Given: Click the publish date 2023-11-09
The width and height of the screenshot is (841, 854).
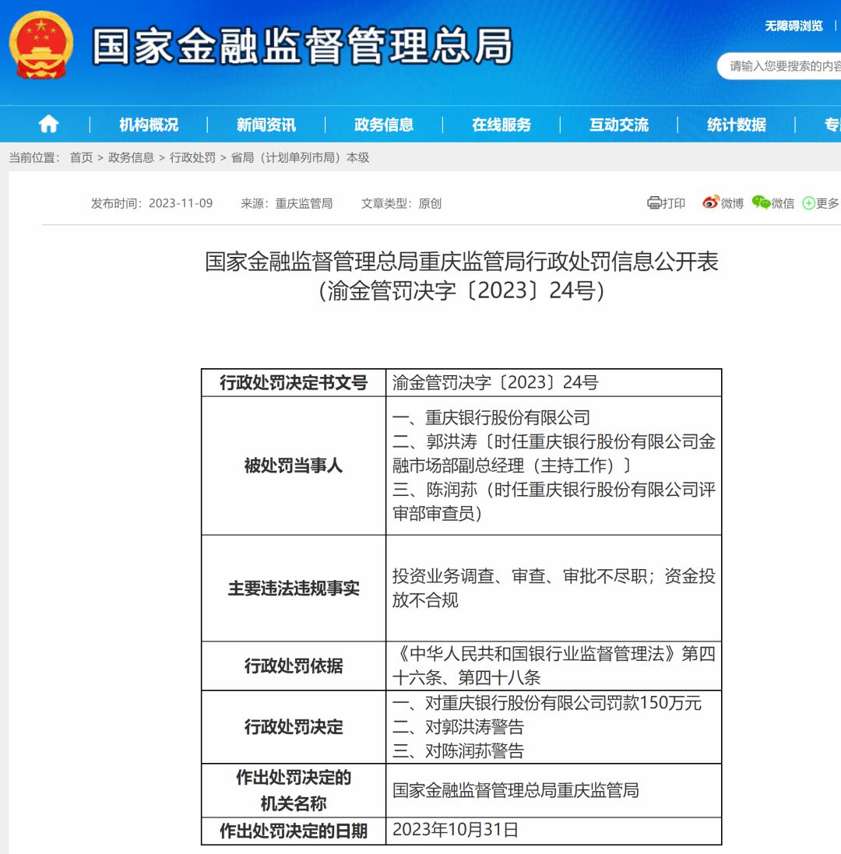Looking at the screenshot, I should (181, 203).
